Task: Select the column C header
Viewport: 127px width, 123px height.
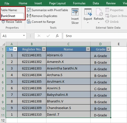Action: 68,44
